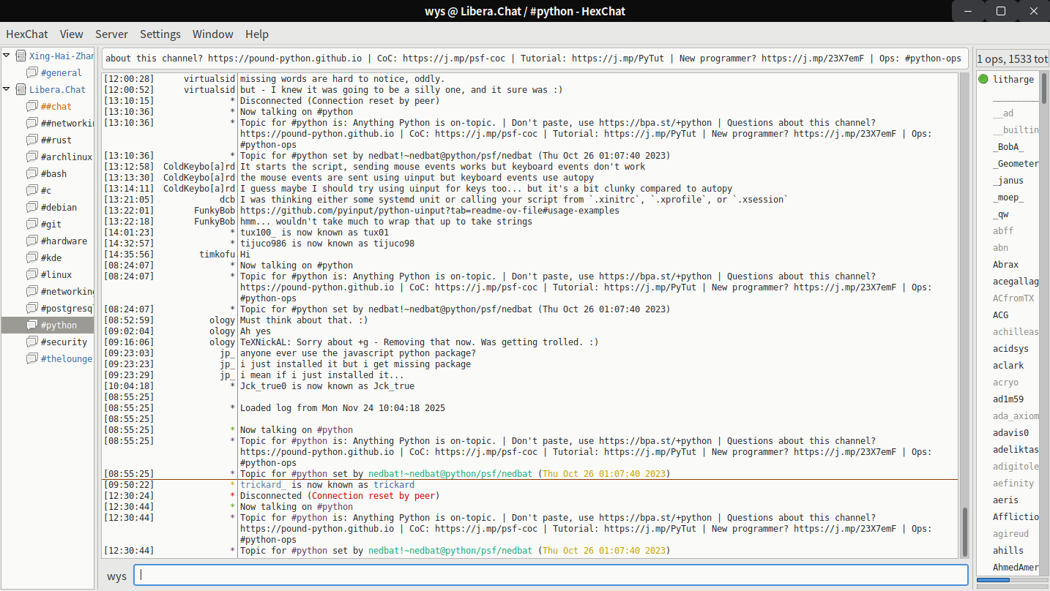Open the Window menu
The height and width of the screenshot is (591, 1050).
click(212, 34)
